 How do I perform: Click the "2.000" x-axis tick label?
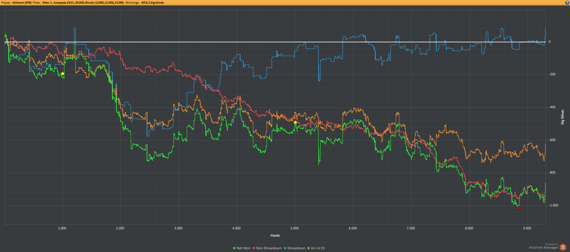[x=120, y=228]
